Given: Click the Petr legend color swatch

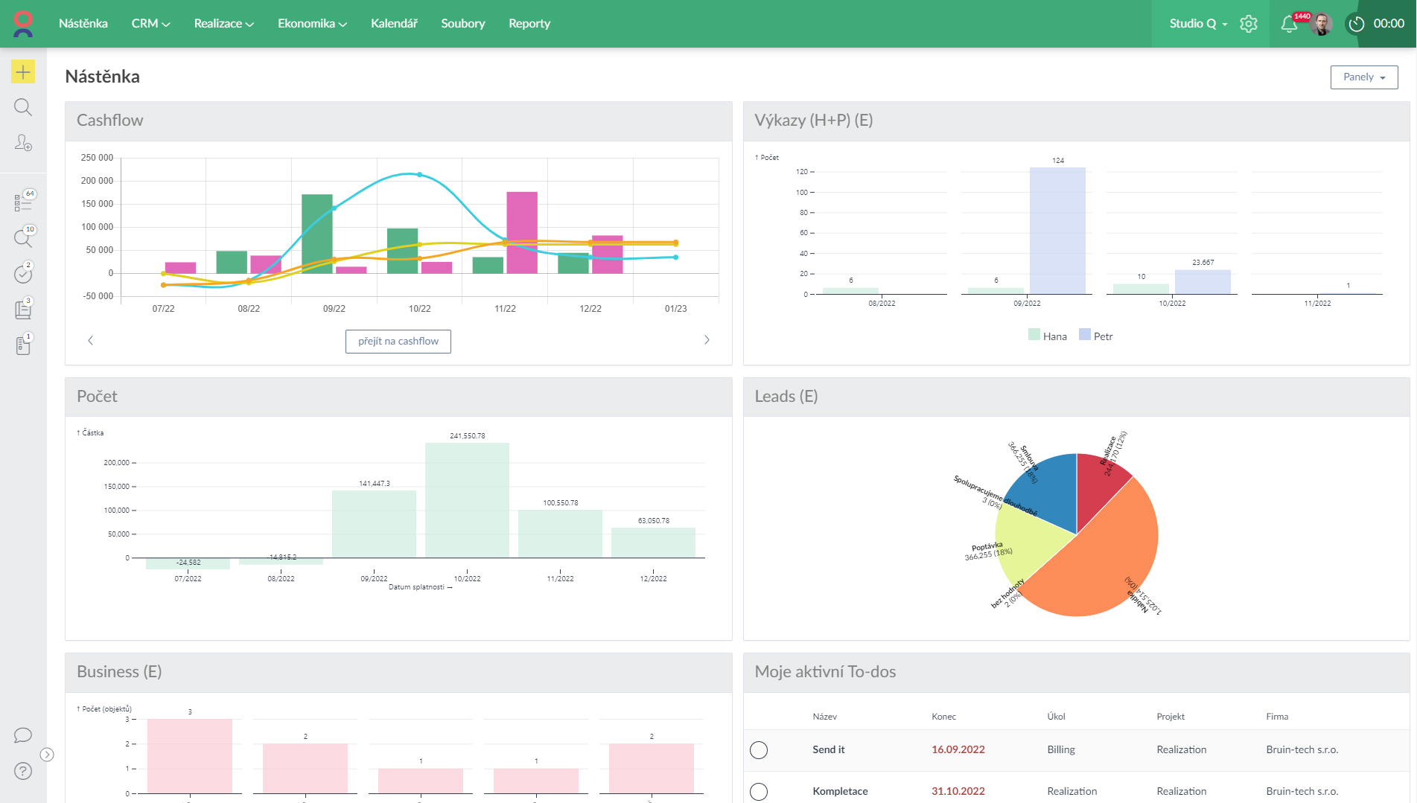Looking at the screenshot, I should (x=1085, y=336).
